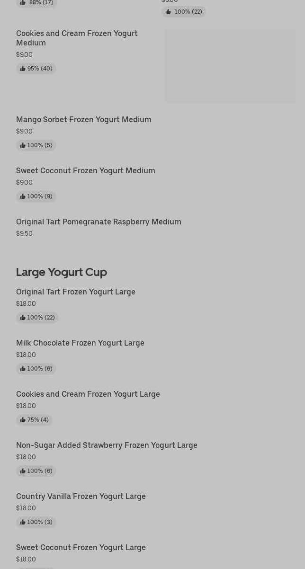The image size is (305, 569).
Task: Open Sweet Coconut Frozen Yogurt Large
Action: tap(81, 548)
